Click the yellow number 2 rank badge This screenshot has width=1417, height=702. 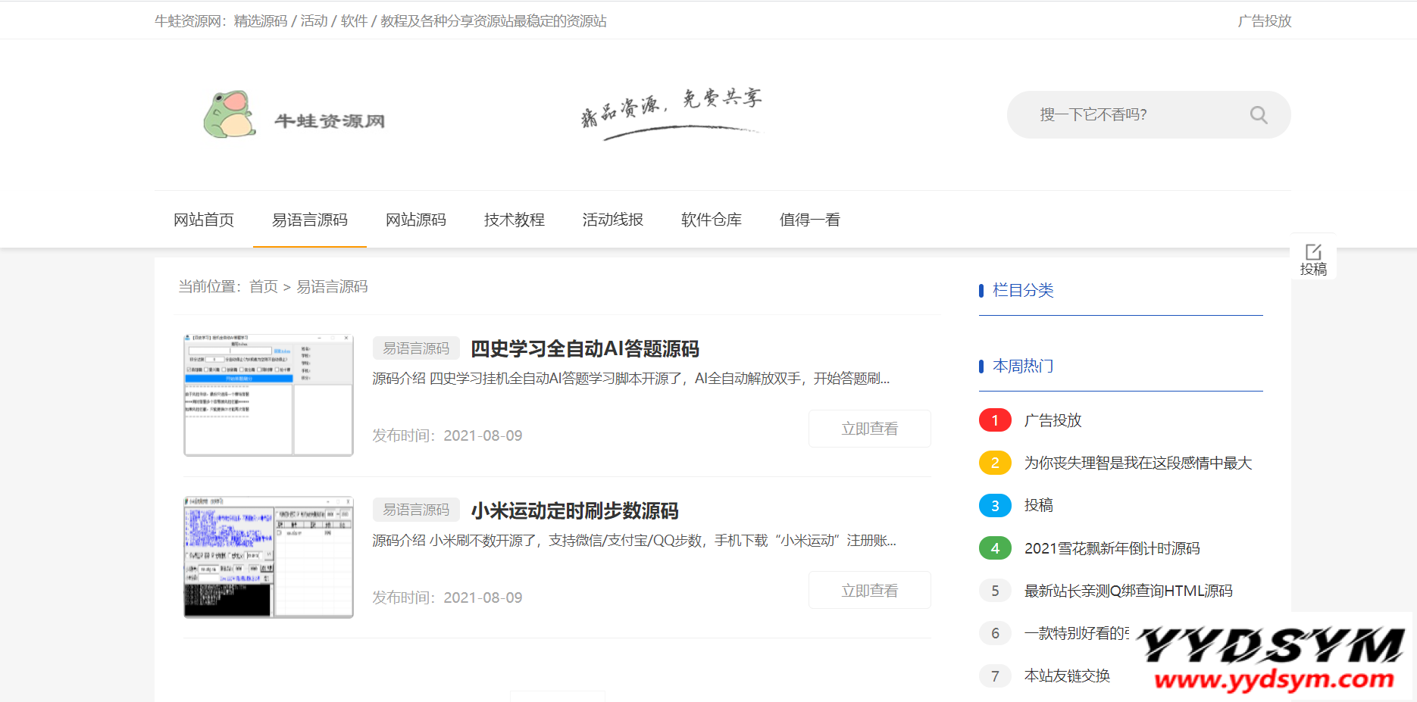pyautogui.click(x=995, y=463)
